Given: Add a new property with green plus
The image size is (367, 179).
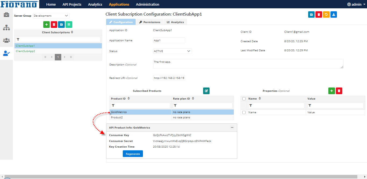Looking at the screenshot, I should pos(332,91).
